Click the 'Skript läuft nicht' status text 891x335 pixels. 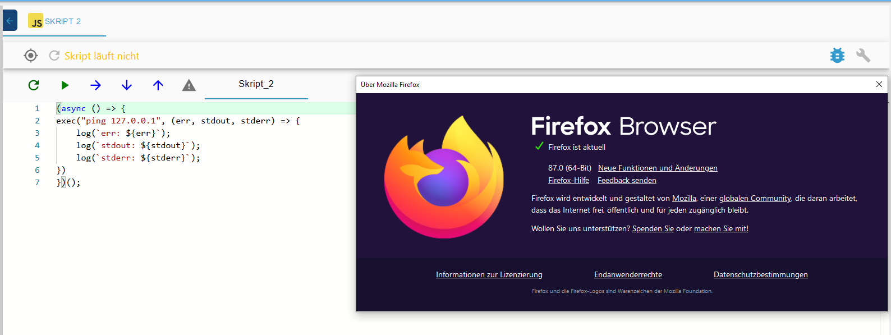(x=102, y=56)
